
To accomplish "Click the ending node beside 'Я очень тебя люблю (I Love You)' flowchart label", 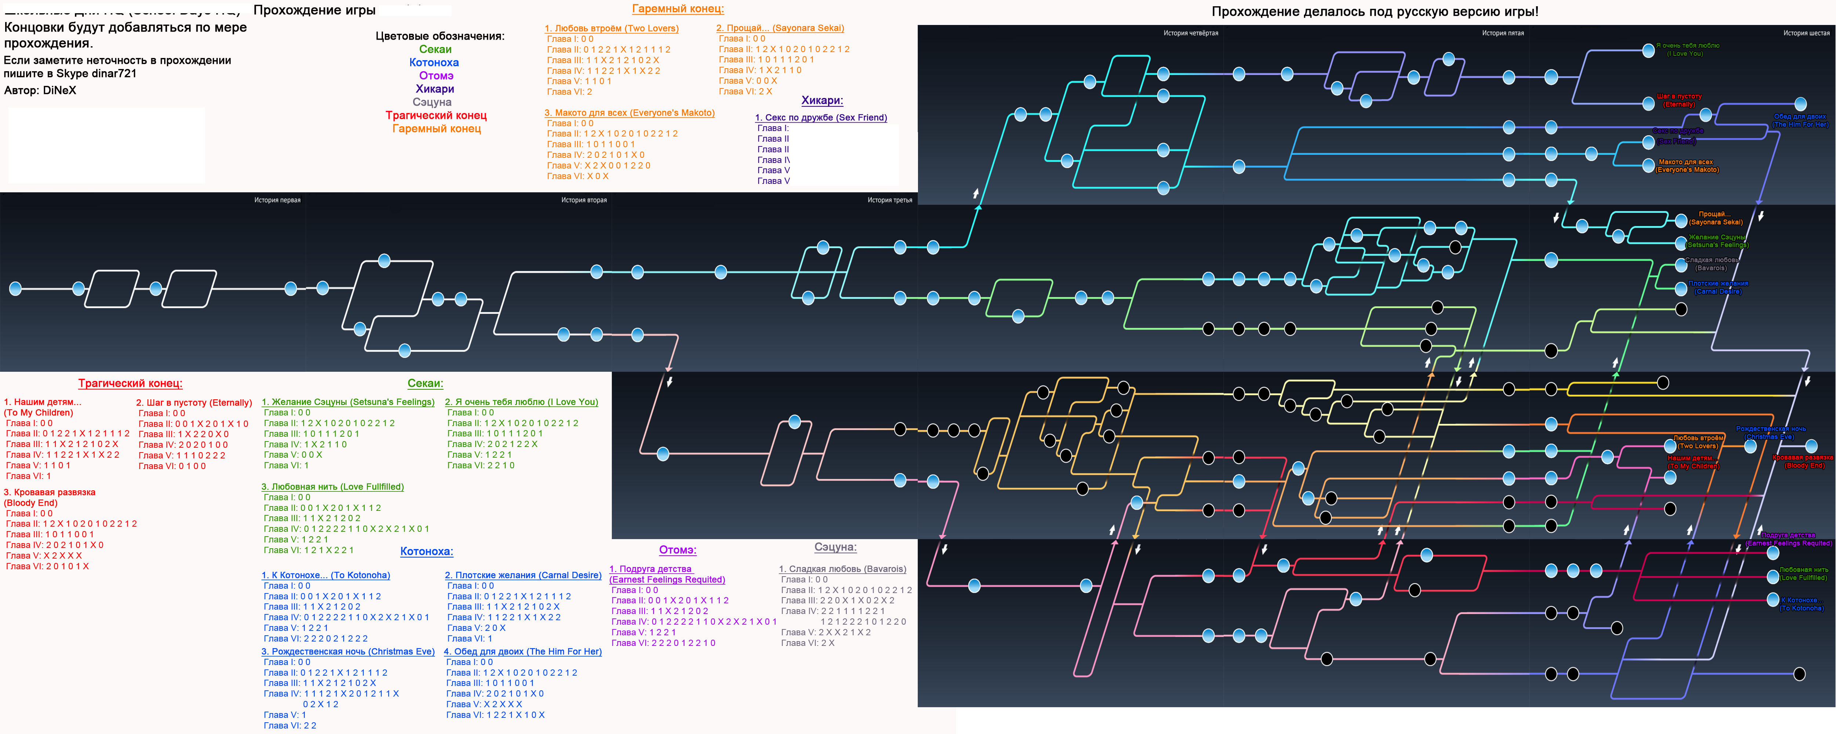I will [x=1648, y=50].
